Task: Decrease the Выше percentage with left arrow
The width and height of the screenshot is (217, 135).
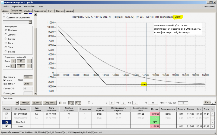Action: pyautogui.click(x=13, y=61)
